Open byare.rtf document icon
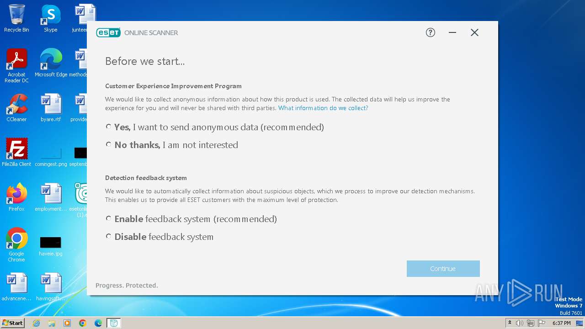 [x=51, y=108]
